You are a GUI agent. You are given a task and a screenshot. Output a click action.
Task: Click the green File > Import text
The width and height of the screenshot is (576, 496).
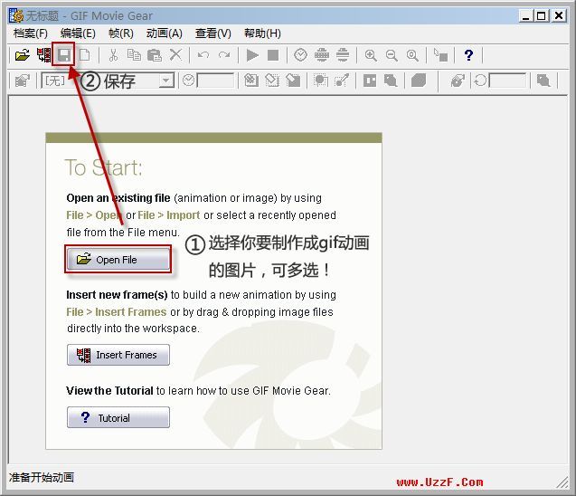pos(168,215)
